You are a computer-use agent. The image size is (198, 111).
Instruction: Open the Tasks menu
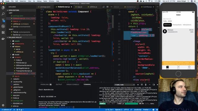point(45,1)
